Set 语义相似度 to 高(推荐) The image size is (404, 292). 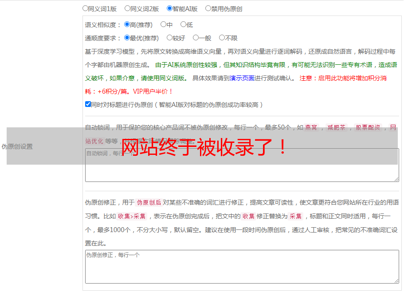[x=127, y=25]
